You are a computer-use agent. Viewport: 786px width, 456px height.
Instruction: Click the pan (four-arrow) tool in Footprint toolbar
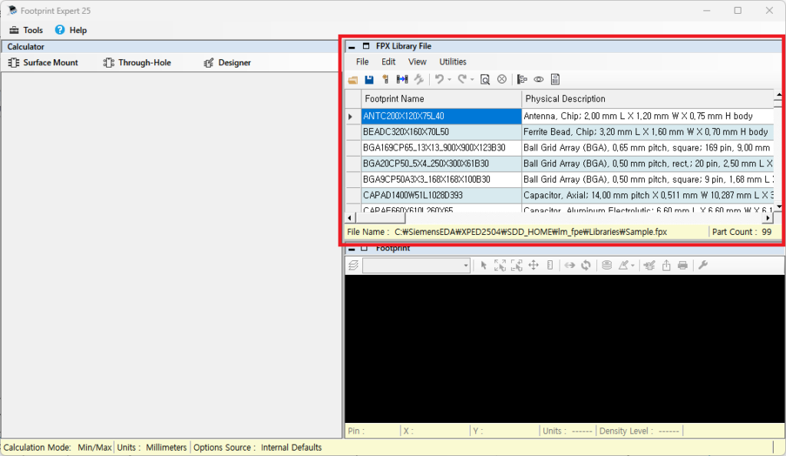click(533, 266)
